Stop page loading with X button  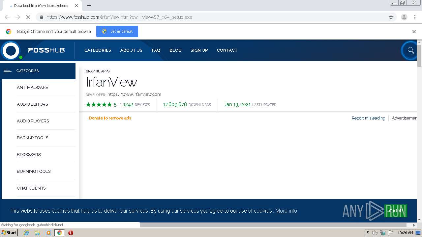tap(28, 17)
